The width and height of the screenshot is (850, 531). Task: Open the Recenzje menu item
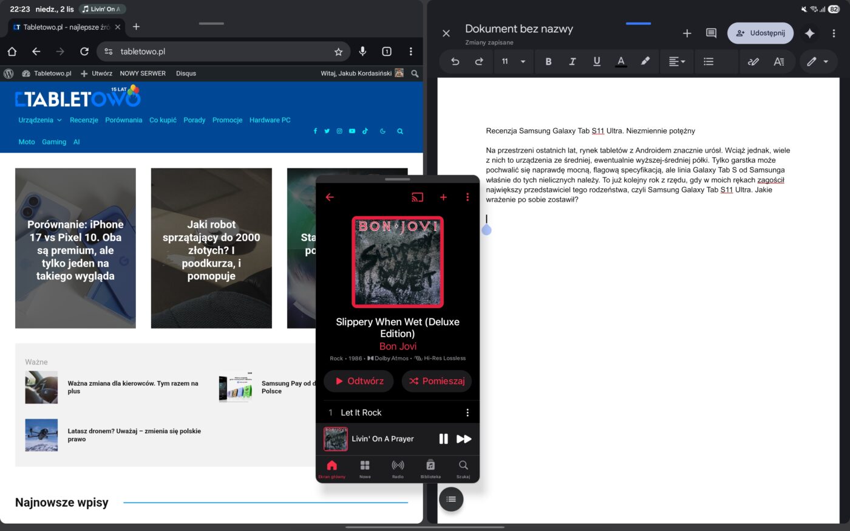(x=84, y=120)
